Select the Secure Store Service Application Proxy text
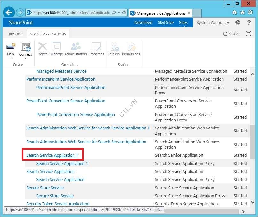 click(x=190, y=196)
